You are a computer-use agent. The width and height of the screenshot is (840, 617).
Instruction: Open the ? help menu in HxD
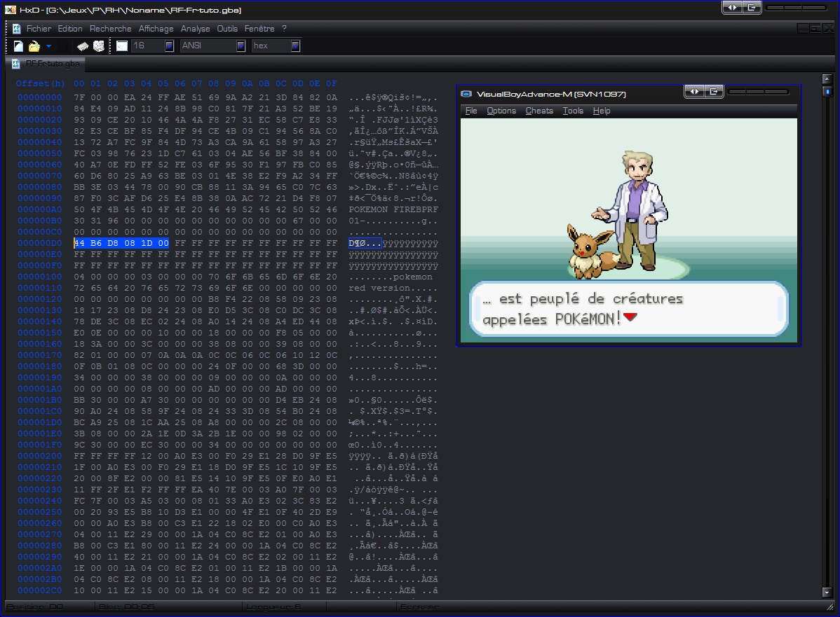click(x=285, y=29)
